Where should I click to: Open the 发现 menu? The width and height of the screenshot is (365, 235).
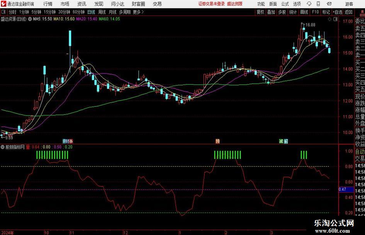coord(99,4)
